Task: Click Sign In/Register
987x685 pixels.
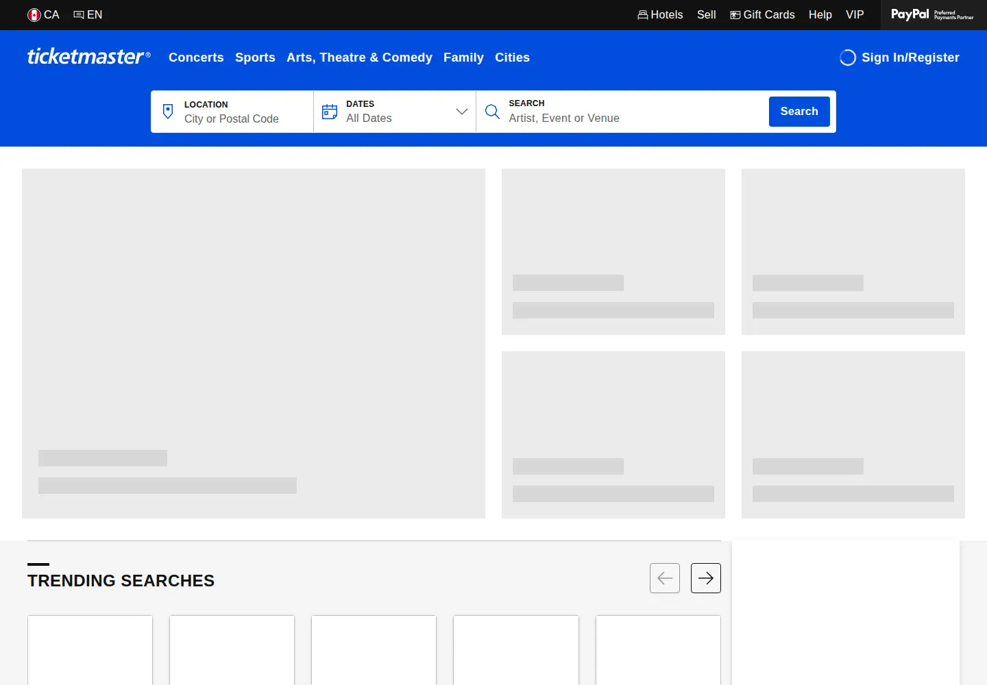Action: coord(899,58)
